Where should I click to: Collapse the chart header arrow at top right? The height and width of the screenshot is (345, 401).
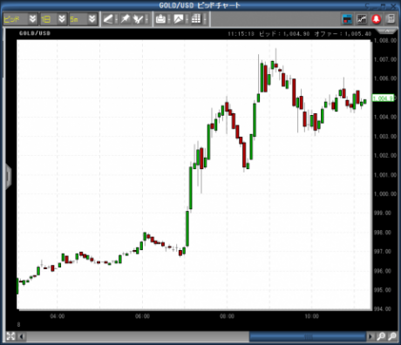[387, 30]
